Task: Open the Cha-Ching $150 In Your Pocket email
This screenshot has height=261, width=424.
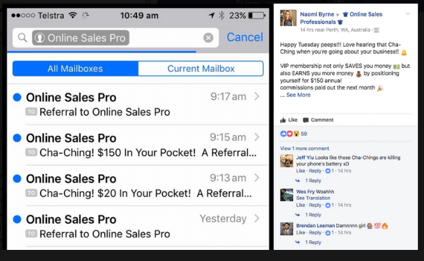Action: click(138, 145)
